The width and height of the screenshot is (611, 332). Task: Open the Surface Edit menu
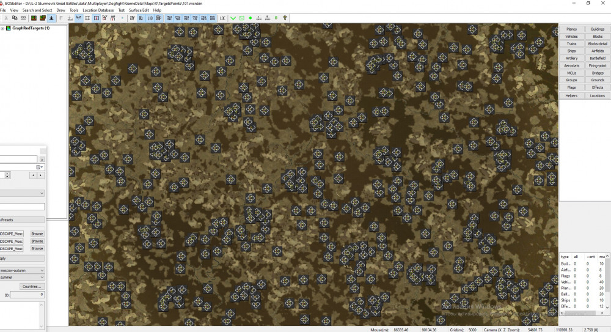[x=139, y=10]
